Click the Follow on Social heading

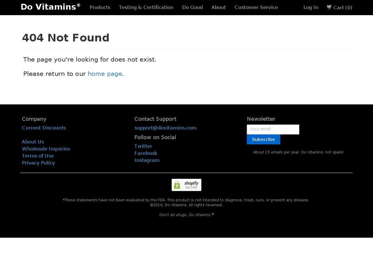[x=155, y=137]
